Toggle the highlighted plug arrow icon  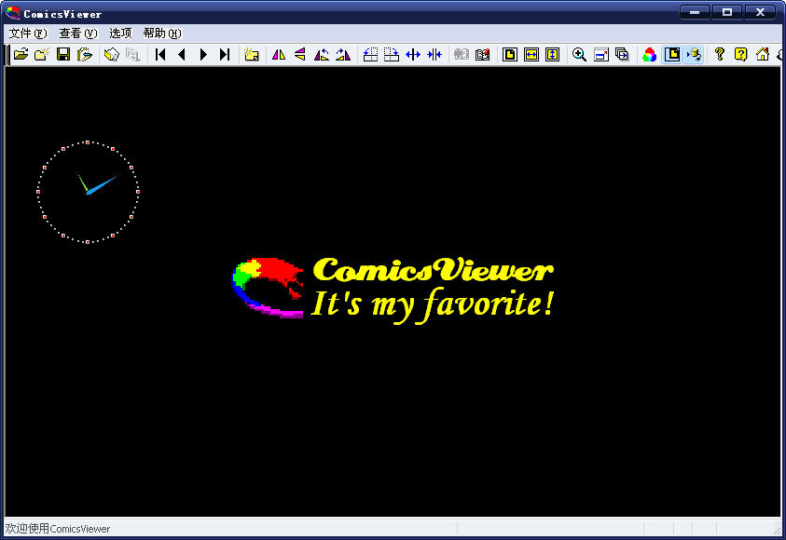tap(694, 54)
